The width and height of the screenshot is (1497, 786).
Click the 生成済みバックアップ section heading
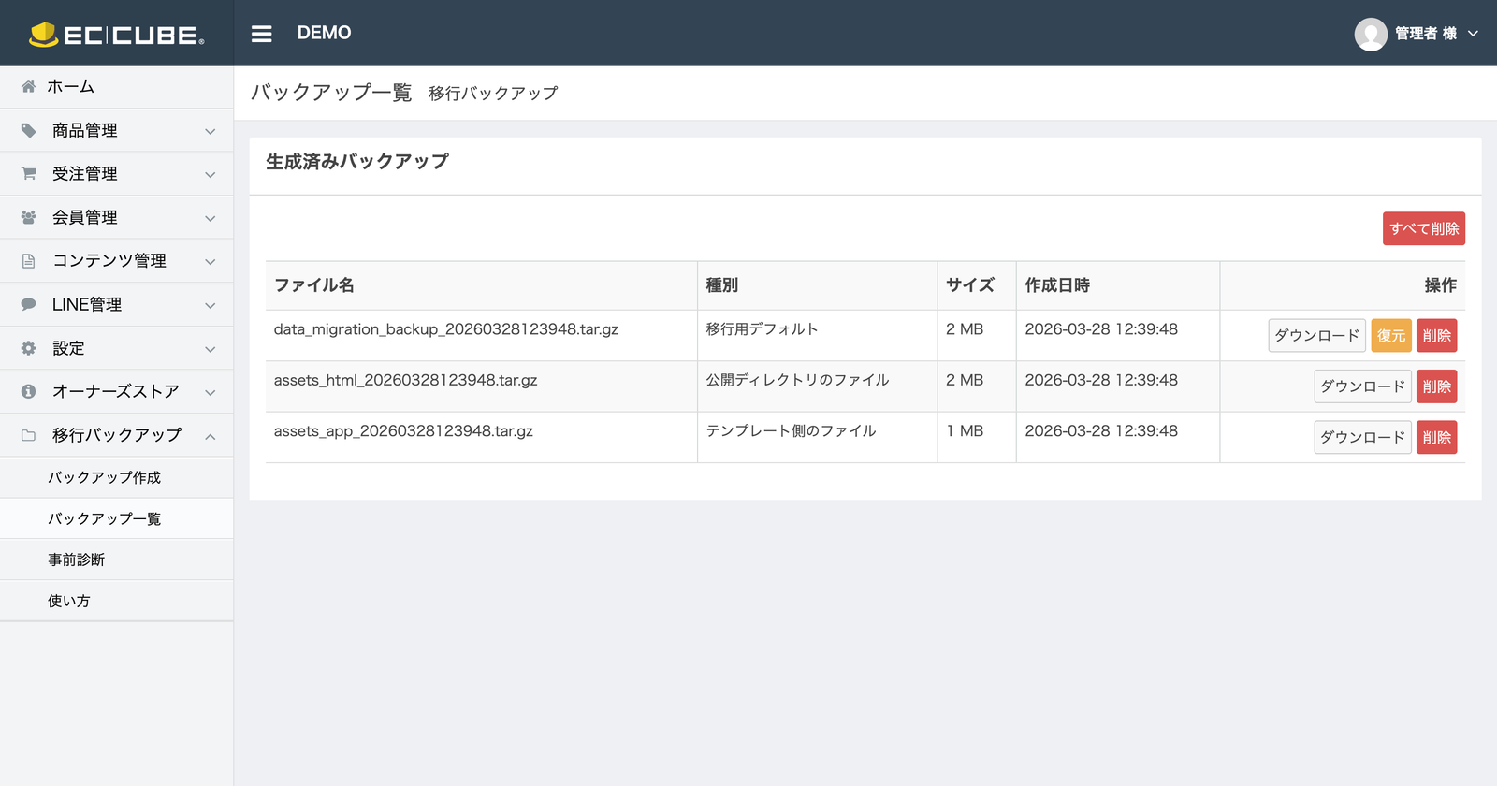point(357,162)
